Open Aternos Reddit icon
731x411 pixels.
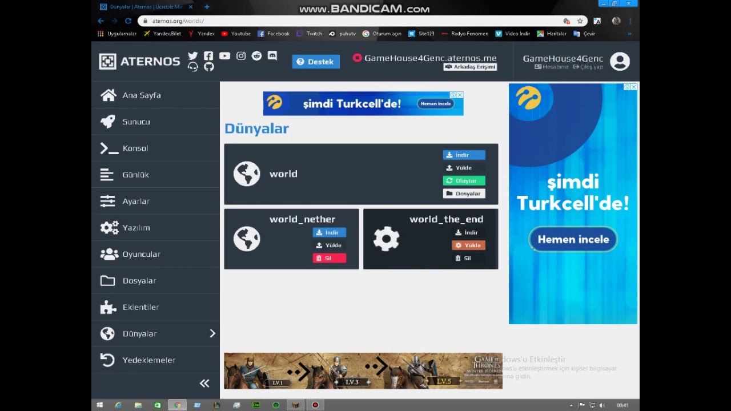(256, 56)
